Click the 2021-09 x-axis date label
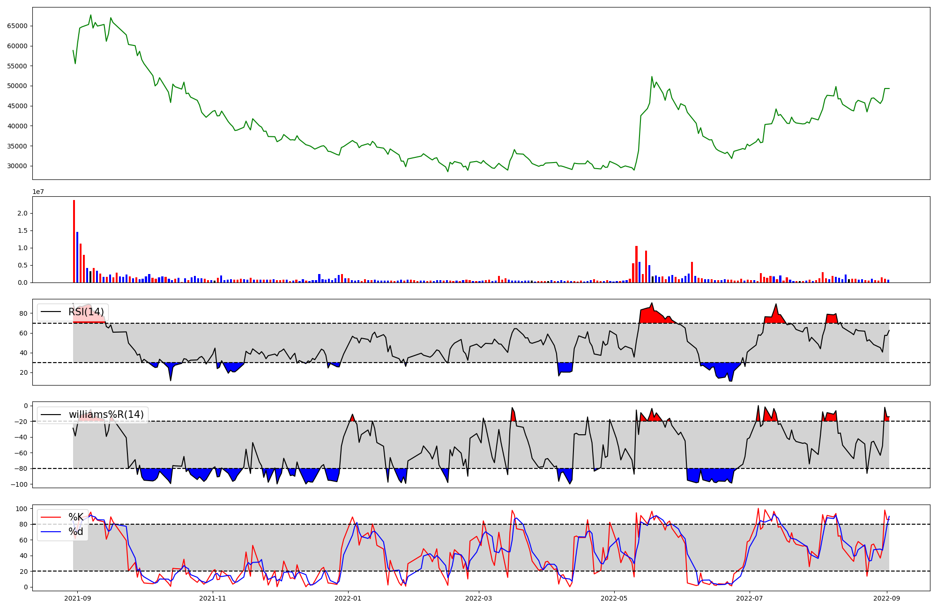The height and width of the screenshot is (609, 937). click(x=77, y=598)
